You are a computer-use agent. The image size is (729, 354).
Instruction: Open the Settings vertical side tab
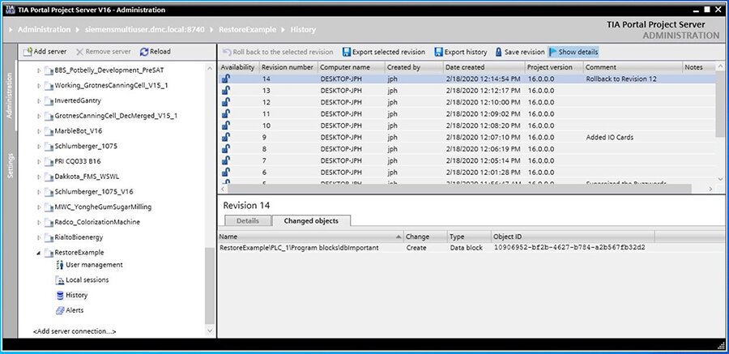point(11,165)
